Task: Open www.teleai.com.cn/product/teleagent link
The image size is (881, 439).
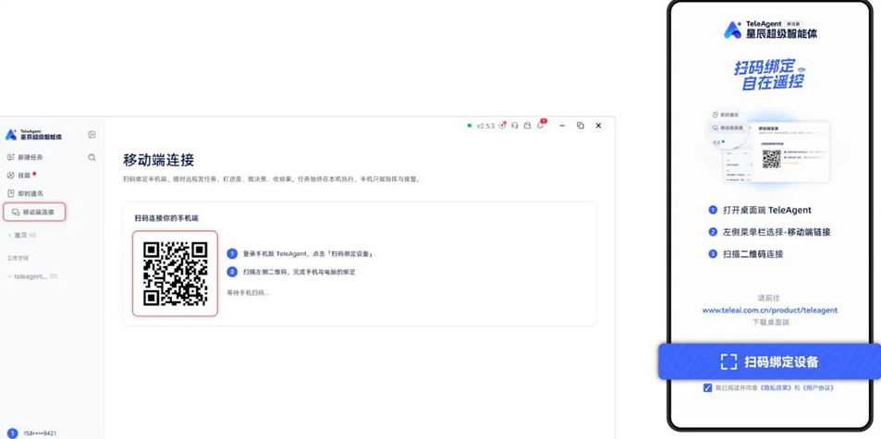Action: coord(770,310)
